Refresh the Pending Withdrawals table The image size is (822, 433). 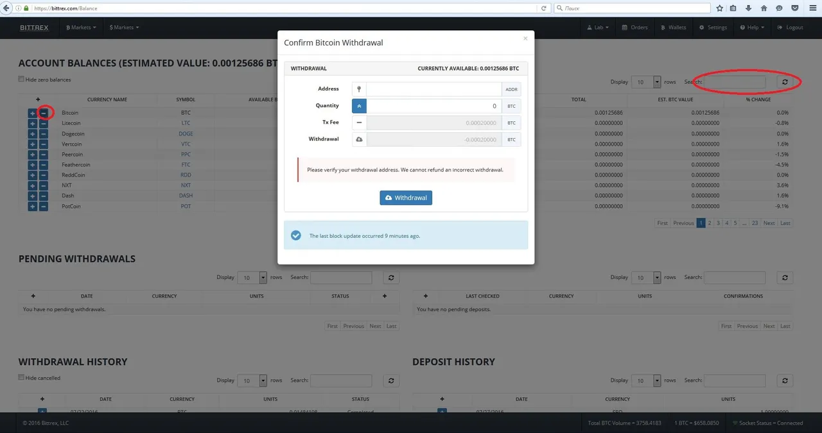(x=391, y=278)
